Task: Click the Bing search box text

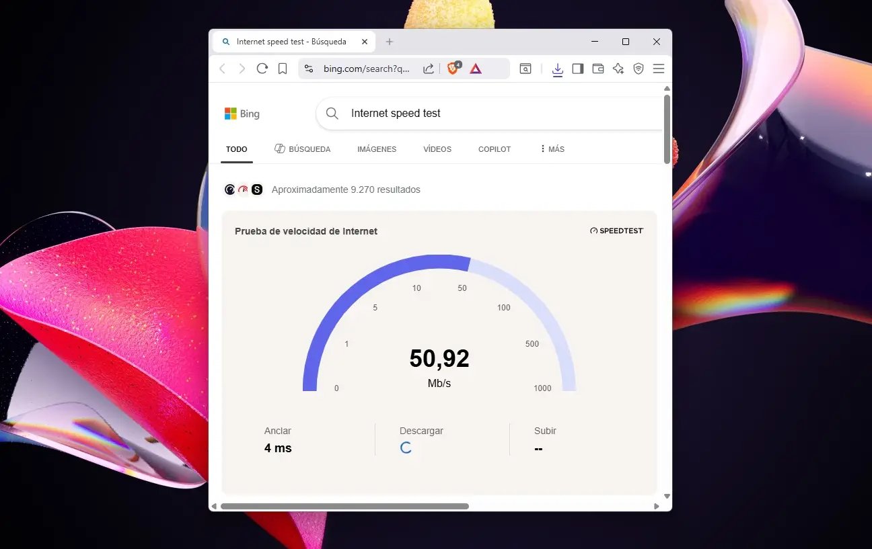Action: pos(396,114)
